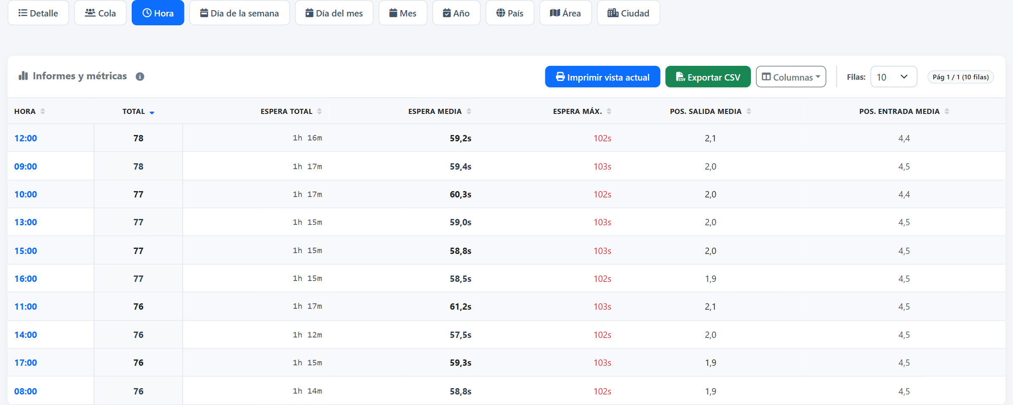Sort by POS. ENTRADA MEDIA sort icon
This screenshot has height=405, width=1013.
(947, 111)
